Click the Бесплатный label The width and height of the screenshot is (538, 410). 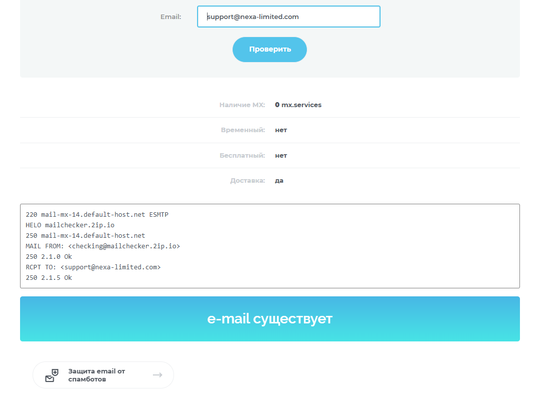[x=242, y=156]
